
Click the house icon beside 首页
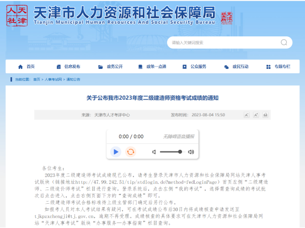pyautogui.click(x=20, y=67)
